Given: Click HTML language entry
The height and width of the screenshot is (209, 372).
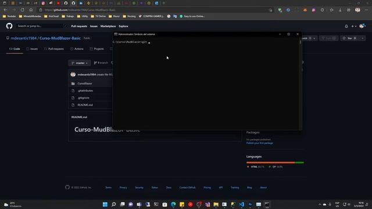Looking at the screenshot, I should click(256, 167).
